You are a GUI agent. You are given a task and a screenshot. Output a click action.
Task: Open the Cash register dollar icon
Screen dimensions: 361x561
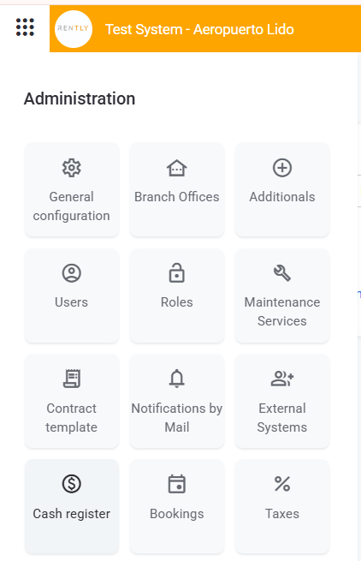[x=72, y=484]
